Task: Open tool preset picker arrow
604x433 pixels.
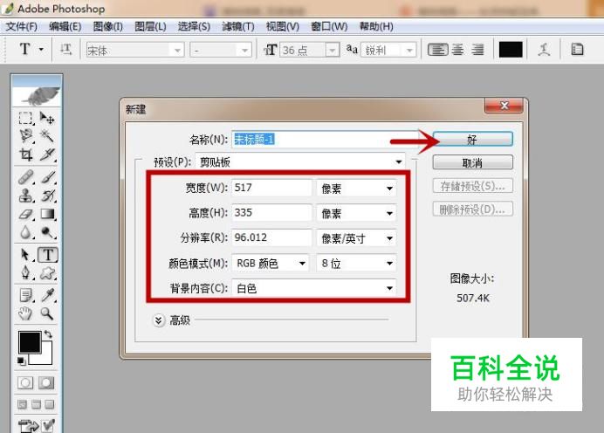Action: point(41,49)
